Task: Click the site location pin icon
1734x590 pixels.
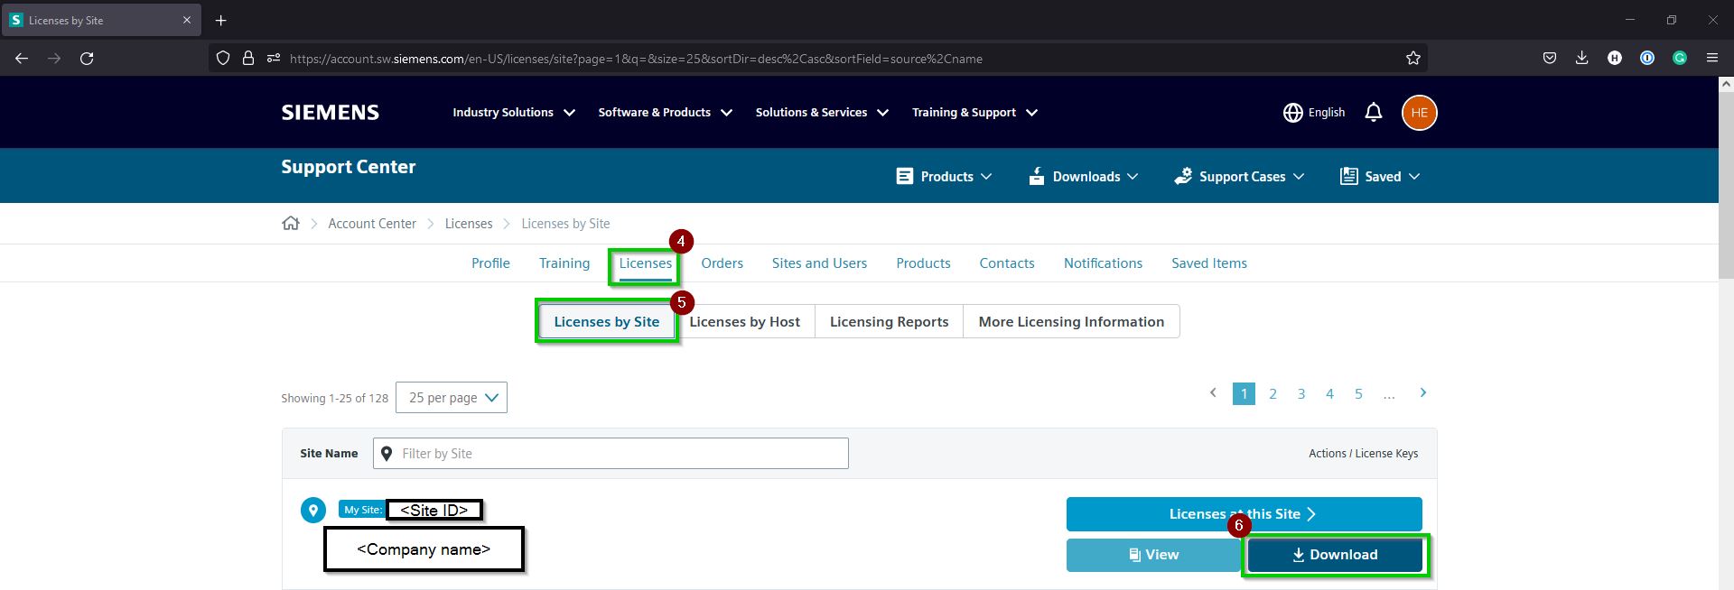Action: (313, 510)
